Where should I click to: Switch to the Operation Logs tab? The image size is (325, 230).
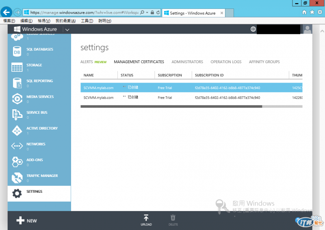[226, 62]
